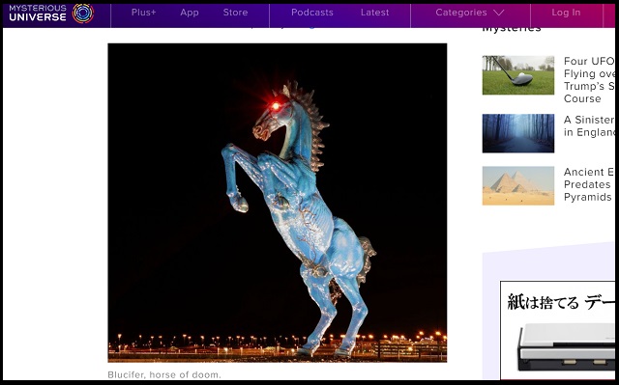Select the Latest nav item

coord(374,13)
